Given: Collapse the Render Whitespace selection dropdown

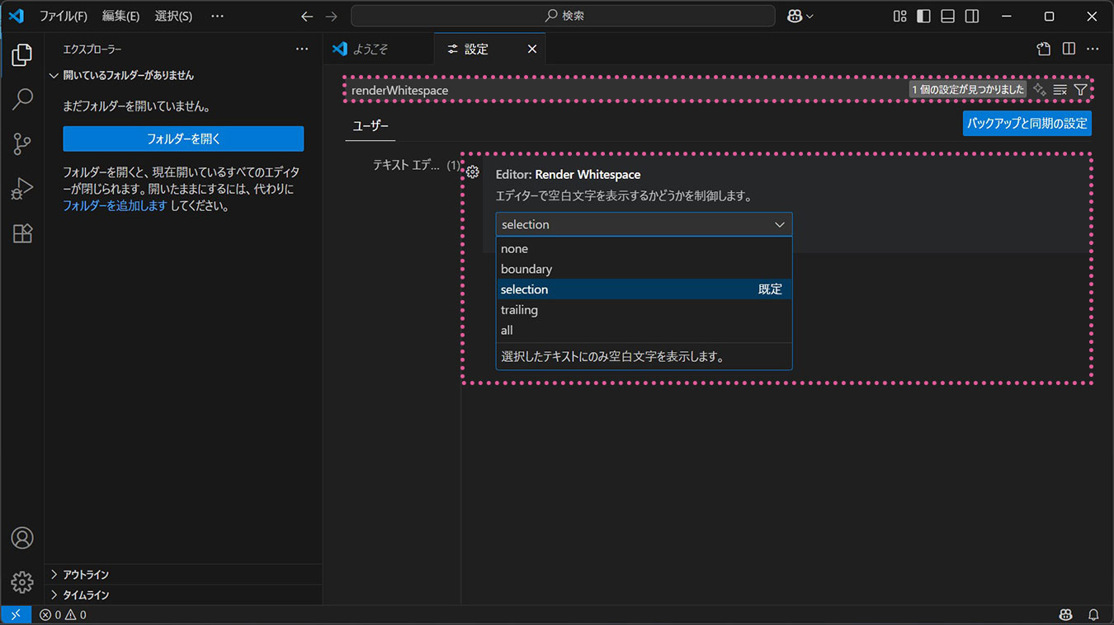Looking at the screenshot, I should 644,224.
